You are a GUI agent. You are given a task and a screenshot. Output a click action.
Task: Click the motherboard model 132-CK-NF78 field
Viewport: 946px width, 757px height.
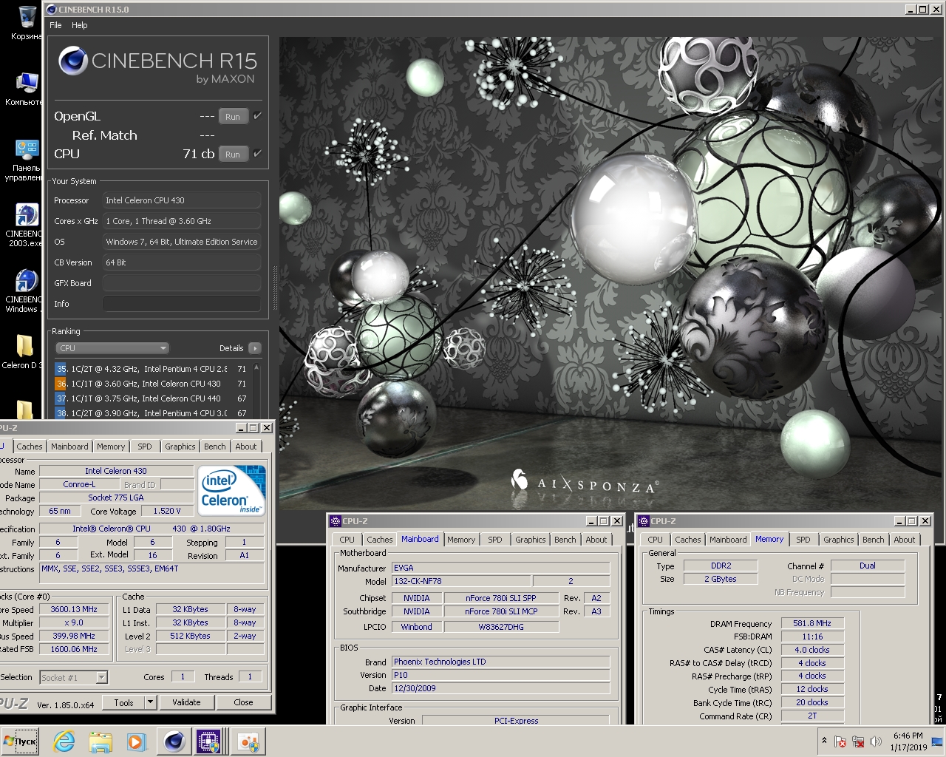[x=461, y=581]
